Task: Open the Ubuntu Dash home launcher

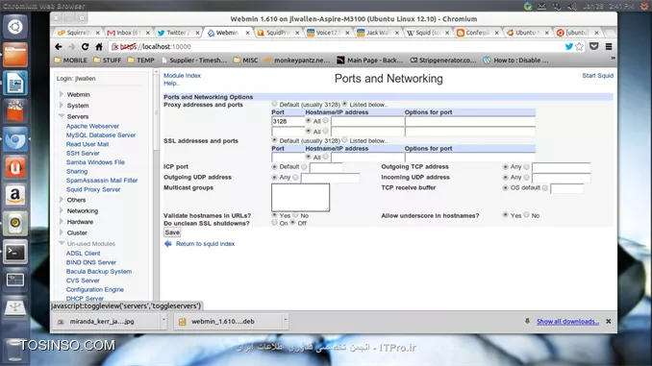Action: click(15, 27)
